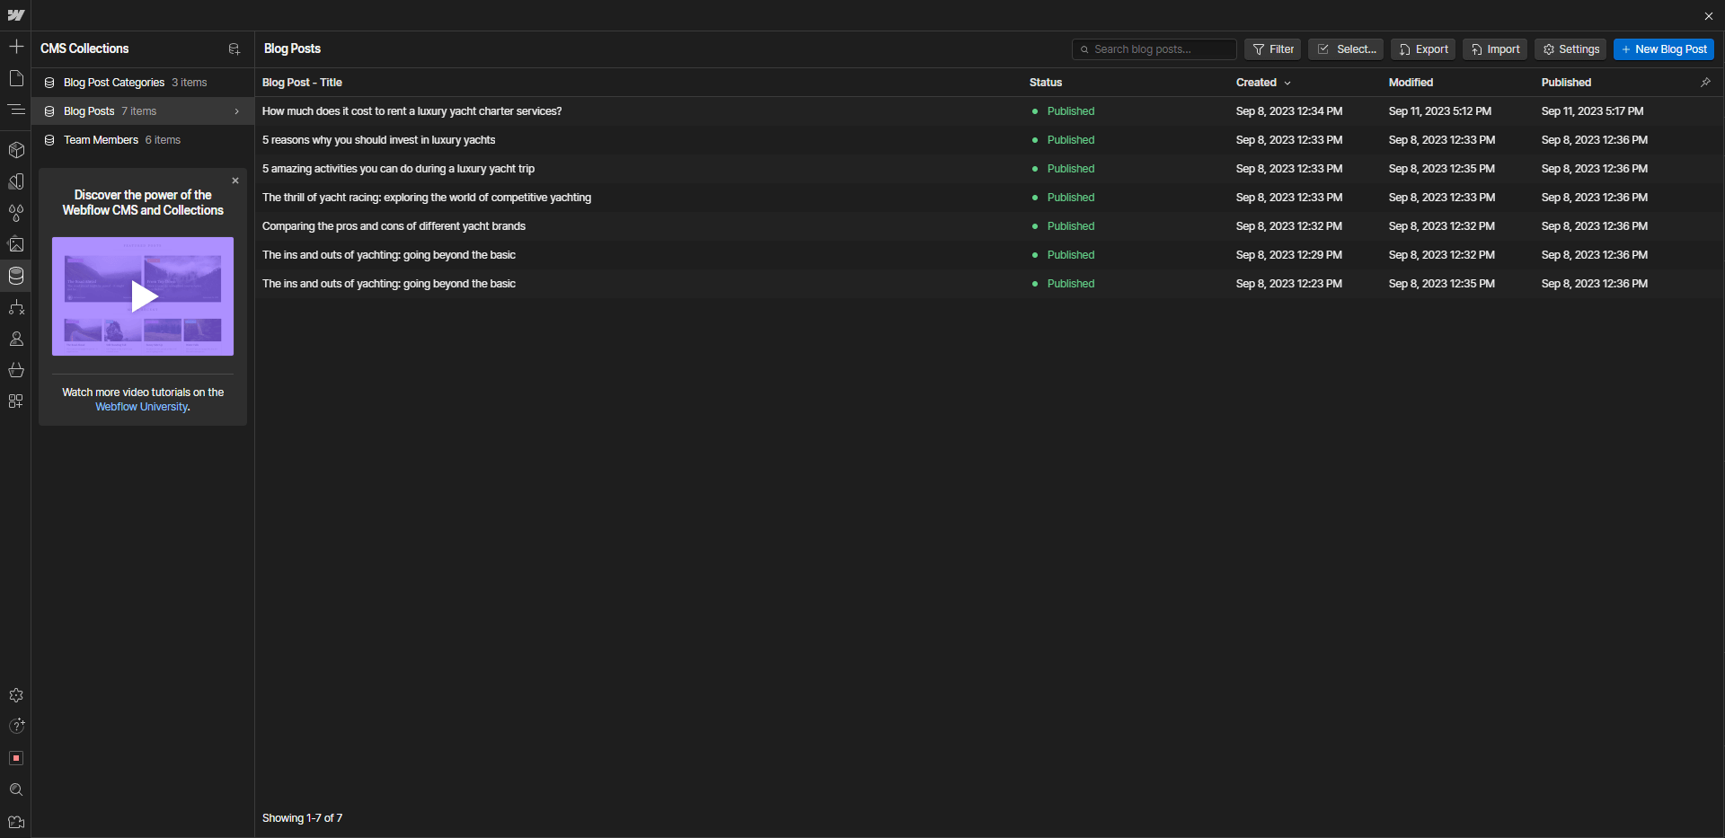Viewport: 1725px width, 838px height.
Task: Pin columns using the pin icon
Action: click(x=1705, y=83)
